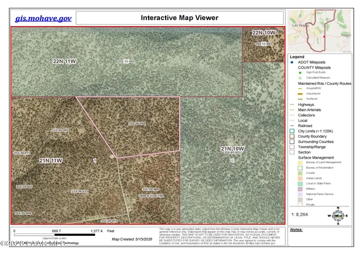The width and height of the screenshot is (363, 255).
Task: Click the Las Vegas overview map thumbnail
Action: coord(319,31)
